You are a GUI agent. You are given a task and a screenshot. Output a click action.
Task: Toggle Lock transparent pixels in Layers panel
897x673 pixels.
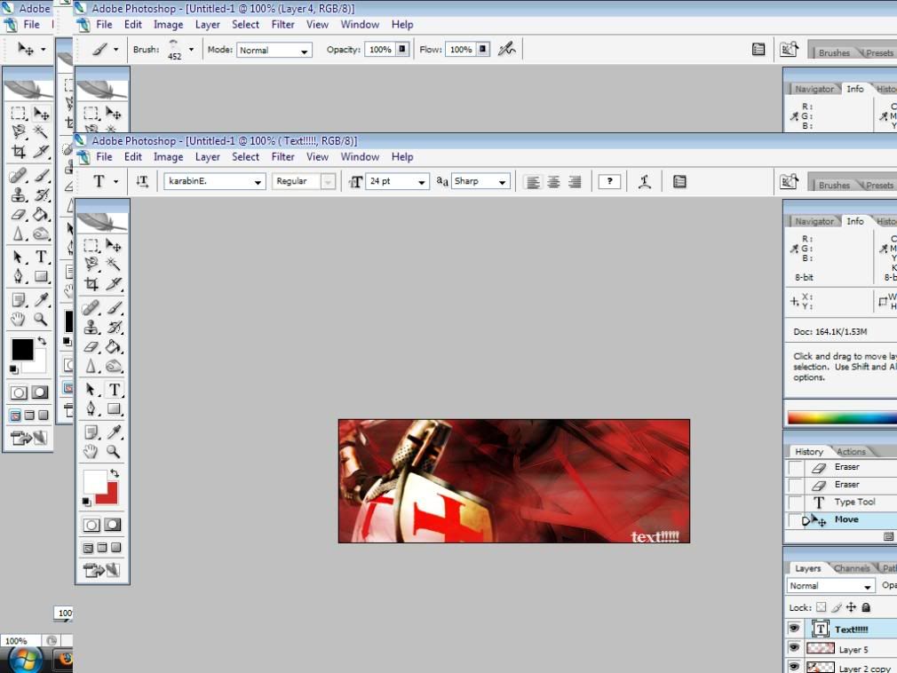pos(821,607)
